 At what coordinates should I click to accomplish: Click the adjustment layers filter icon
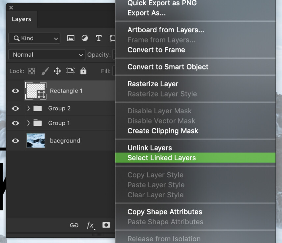point(85,38)
